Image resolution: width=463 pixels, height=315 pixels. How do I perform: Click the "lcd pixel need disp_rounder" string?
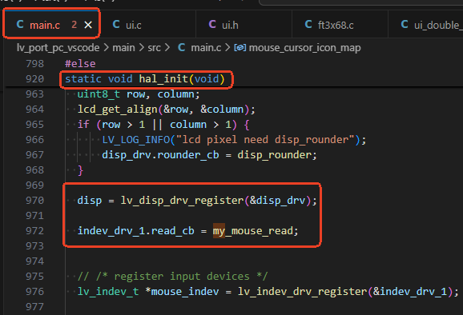point(265,140)
